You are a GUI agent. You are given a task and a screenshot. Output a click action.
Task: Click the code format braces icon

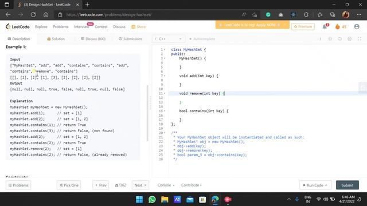point(330,39)
